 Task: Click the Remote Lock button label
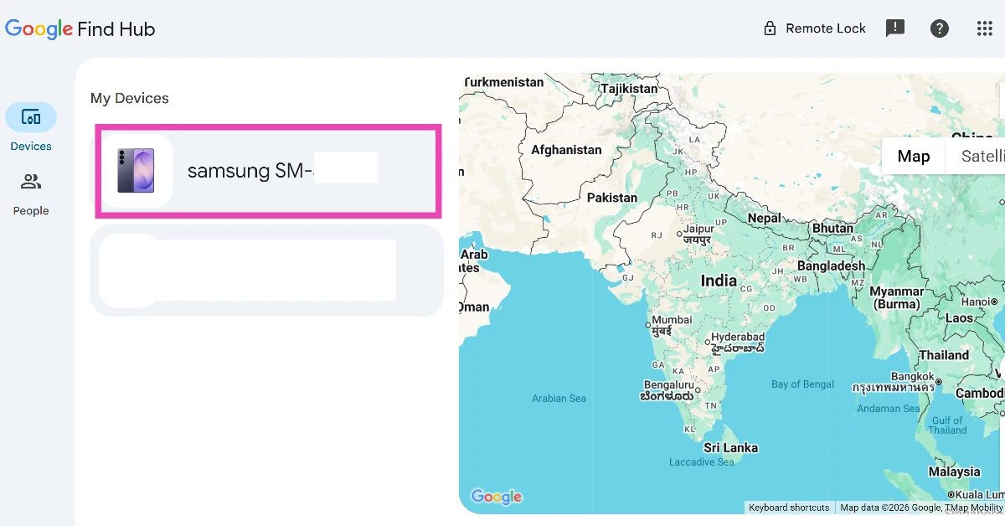pyautogui.click(x=826, y=28)
